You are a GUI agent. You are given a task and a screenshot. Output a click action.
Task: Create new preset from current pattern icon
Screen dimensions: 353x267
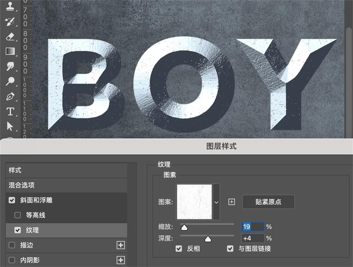(x=232, y=202)
